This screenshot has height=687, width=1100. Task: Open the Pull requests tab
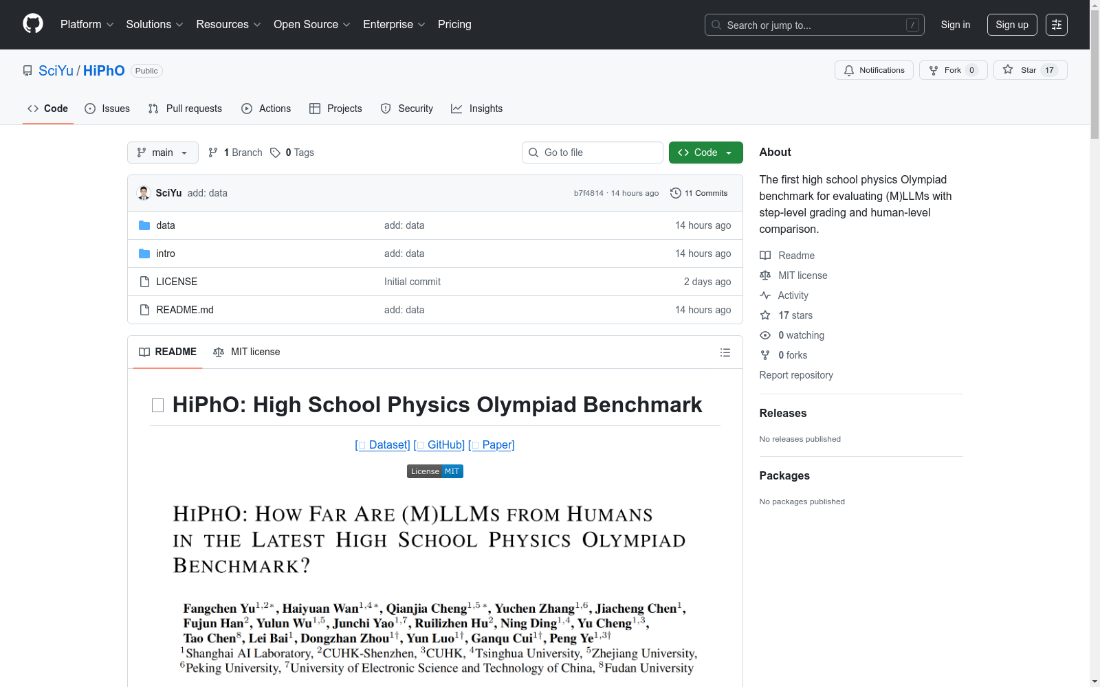[185, 109]
